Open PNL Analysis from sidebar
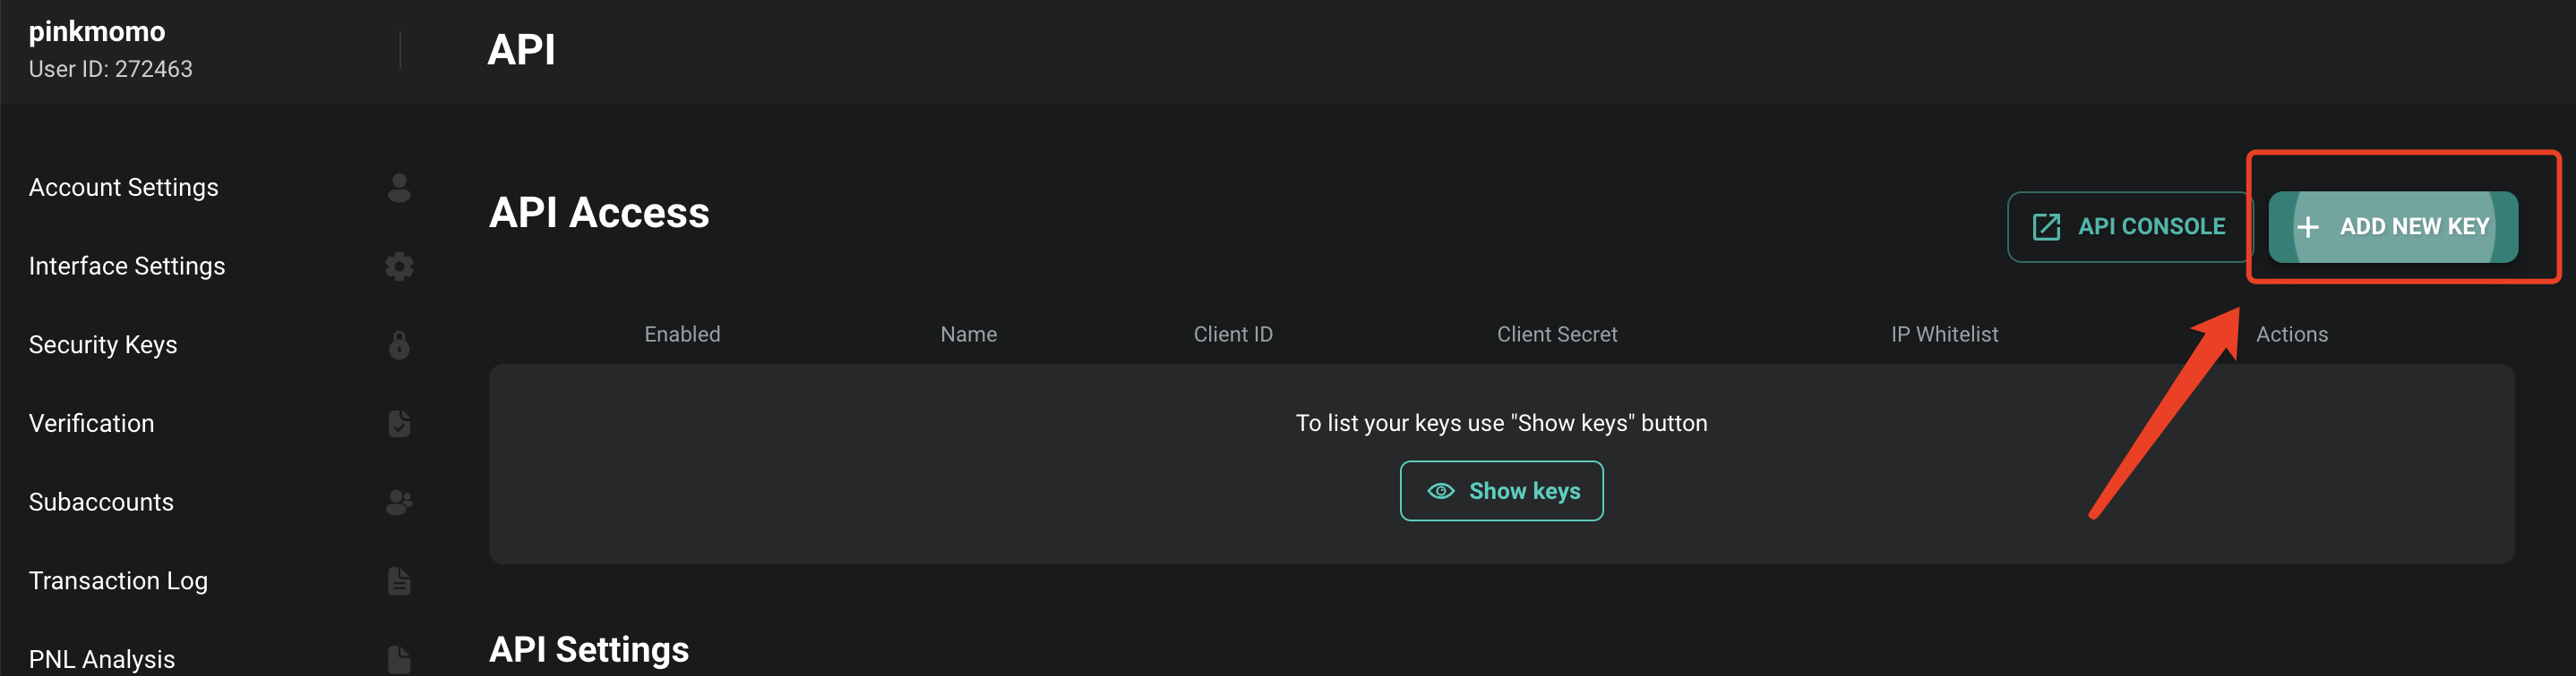Image resolution: width=2576 pixels, height=676 pixels. pyautogui.click(x=102, y=659)
